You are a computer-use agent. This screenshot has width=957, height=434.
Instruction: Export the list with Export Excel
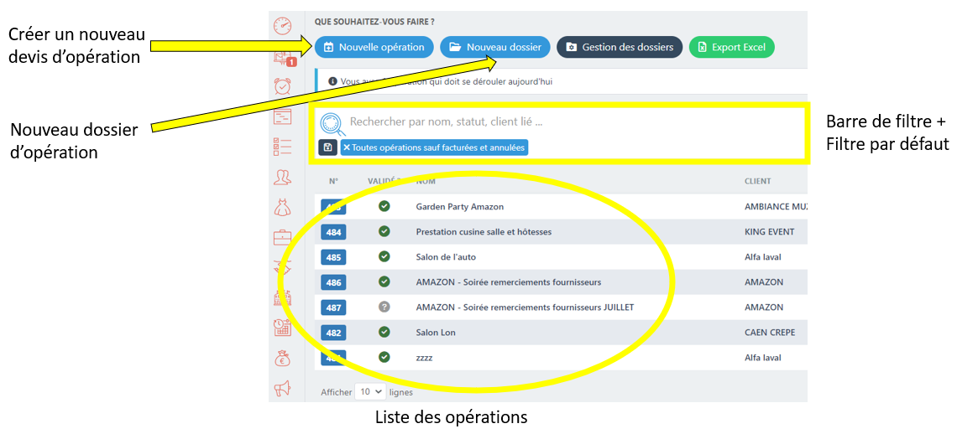coord(731,47)
